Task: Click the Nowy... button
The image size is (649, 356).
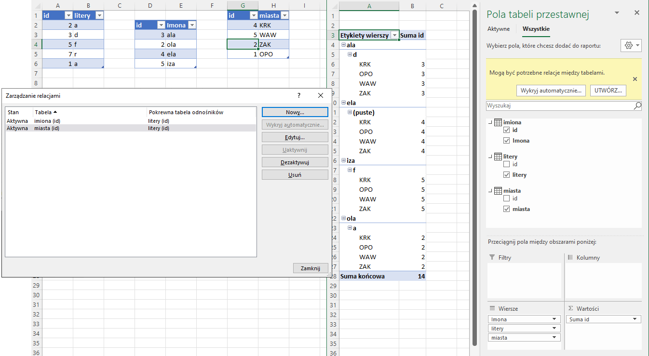Action: (x=295, y=112)
